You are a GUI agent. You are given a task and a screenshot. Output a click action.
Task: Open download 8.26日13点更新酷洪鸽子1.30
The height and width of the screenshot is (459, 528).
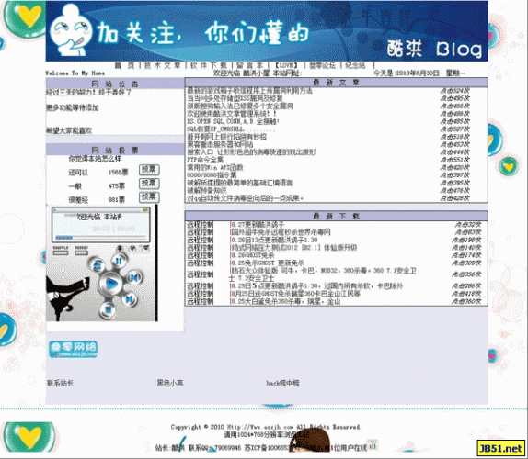(x=274, y=240)
